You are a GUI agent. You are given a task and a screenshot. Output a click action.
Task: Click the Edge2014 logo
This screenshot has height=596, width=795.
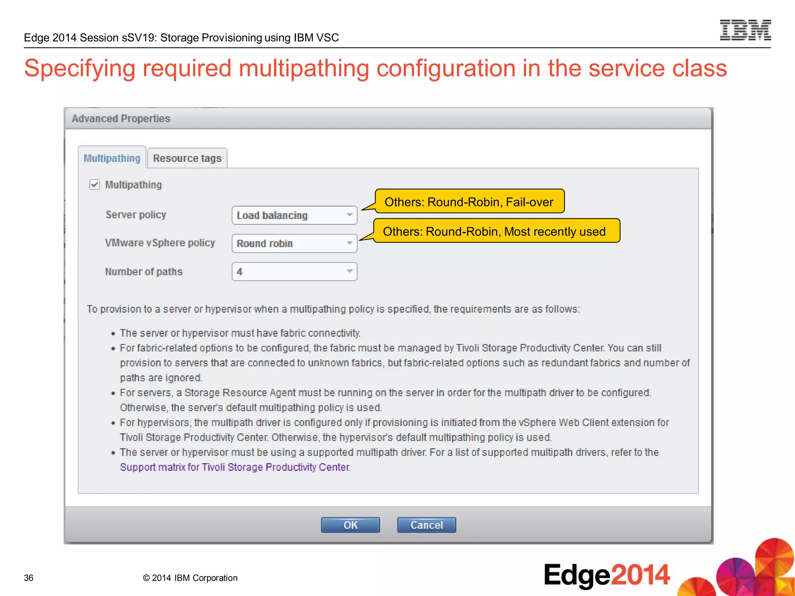pos(607,575)
